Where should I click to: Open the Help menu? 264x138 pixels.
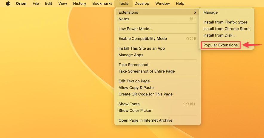coord(180,3)
